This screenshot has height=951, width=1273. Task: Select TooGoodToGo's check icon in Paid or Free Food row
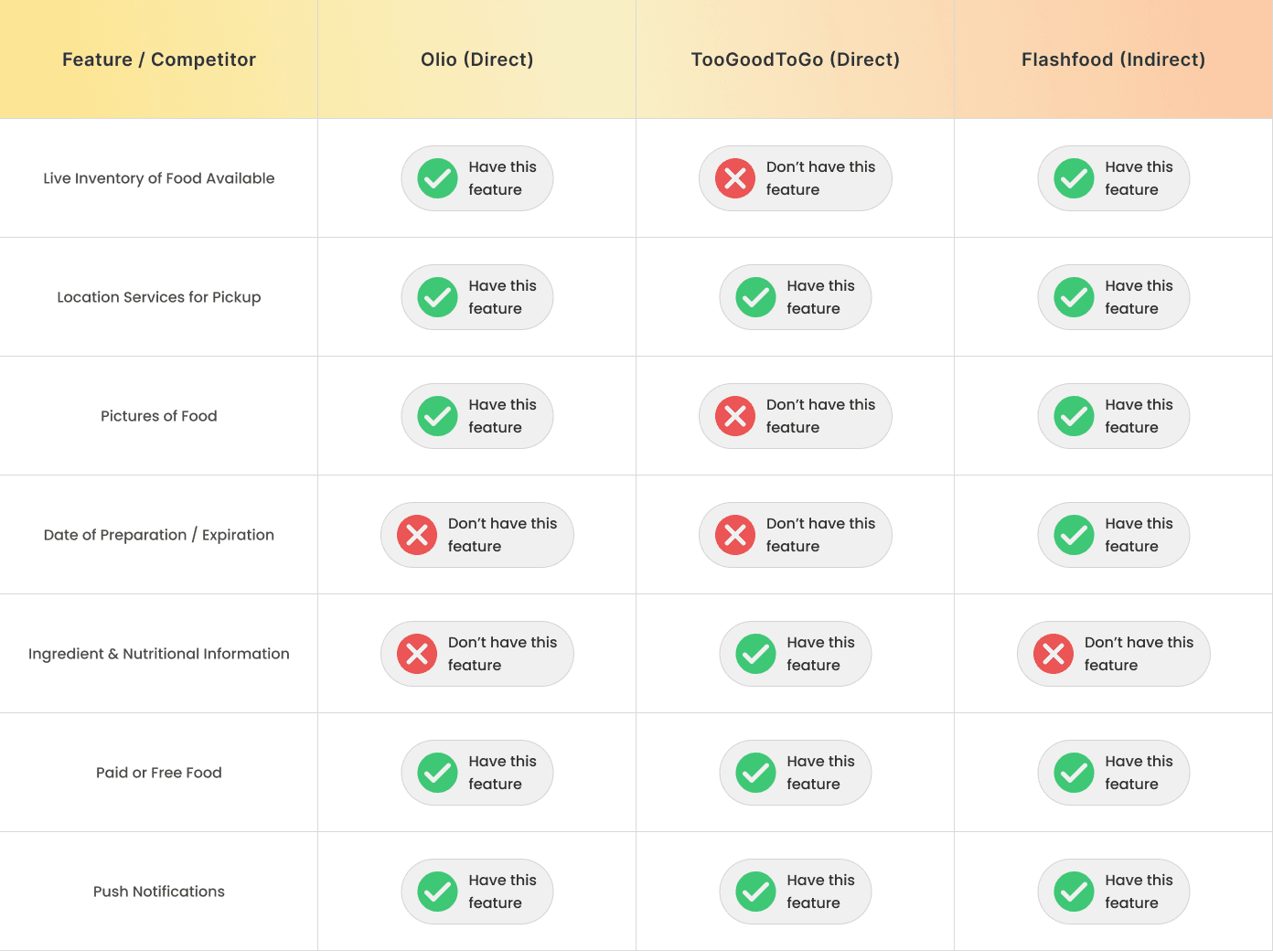756,773
